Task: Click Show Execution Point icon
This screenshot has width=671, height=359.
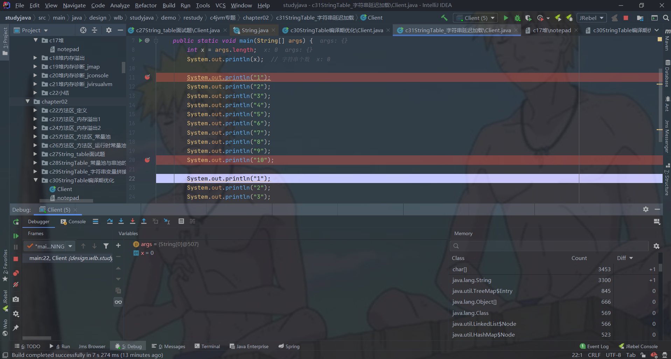Action: (96, 221)
